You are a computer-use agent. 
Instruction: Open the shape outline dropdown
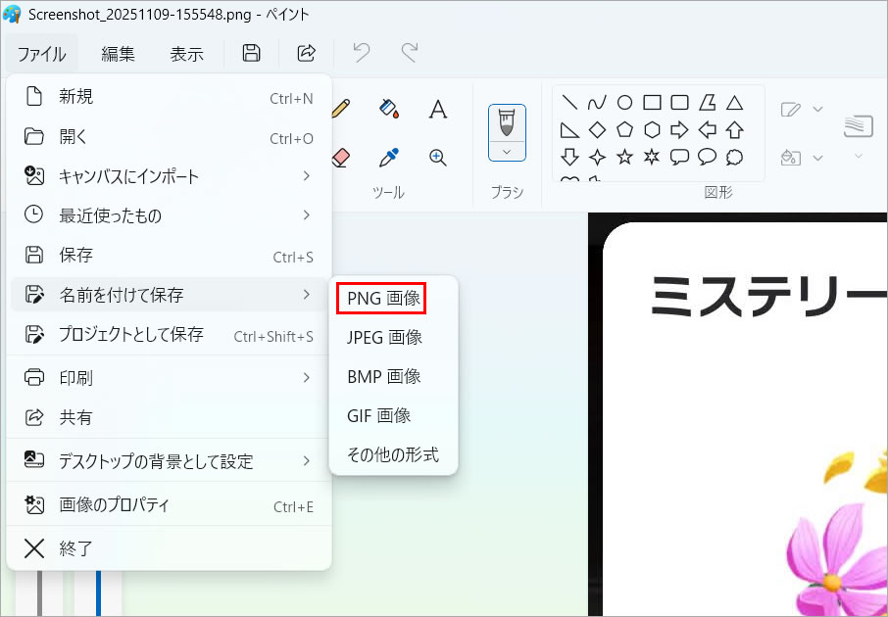801,109
